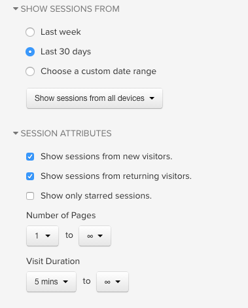Click the SHOW SESSIONS FROM header text
The height and width of the screenshot is (308, 248).
(x=70, y=9)
